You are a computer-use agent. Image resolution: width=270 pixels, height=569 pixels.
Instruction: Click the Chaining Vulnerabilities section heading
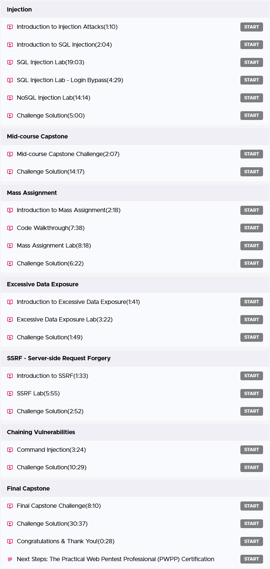[41, 432]
